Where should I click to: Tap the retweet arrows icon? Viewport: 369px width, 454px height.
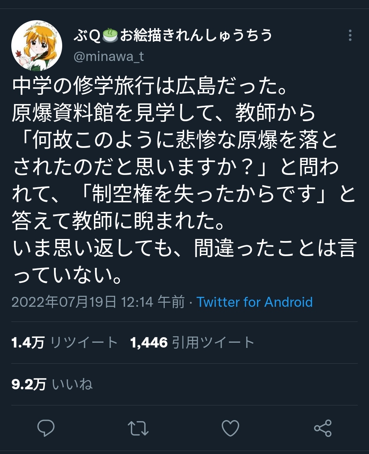coord(138,428)
